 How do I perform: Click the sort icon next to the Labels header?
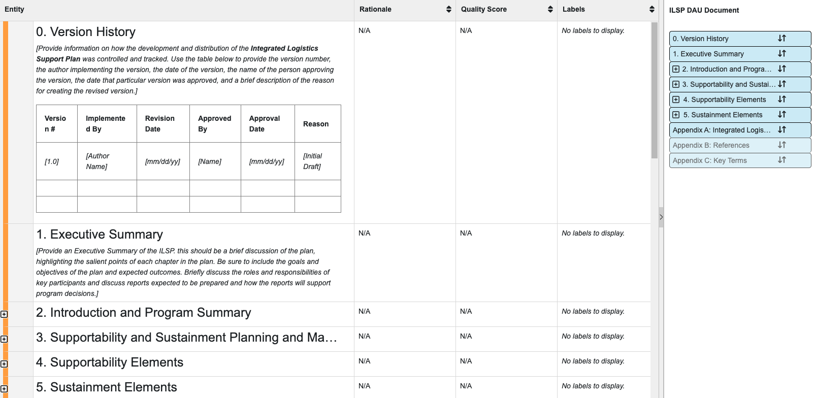point(651,9)
